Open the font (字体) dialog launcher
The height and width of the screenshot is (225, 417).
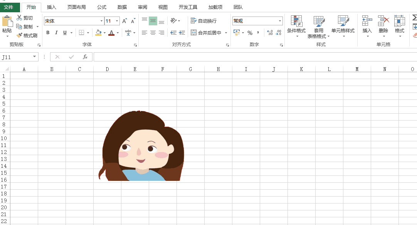[135, 45]
